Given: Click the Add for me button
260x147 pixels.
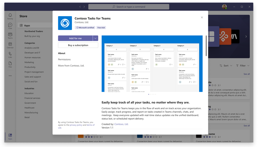Looking at the screenshot, I should [x=75, y=38].
